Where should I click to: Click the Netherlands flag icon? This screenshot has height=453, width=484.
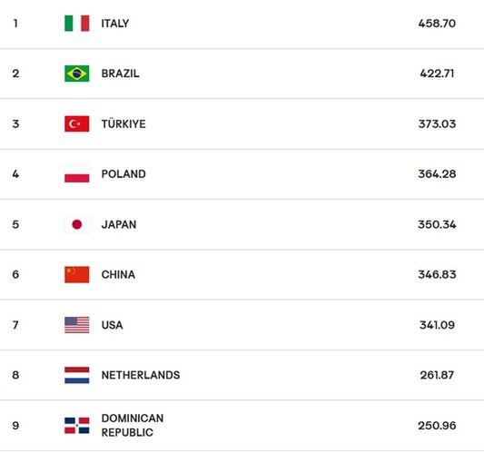click(x=77, y=375)
